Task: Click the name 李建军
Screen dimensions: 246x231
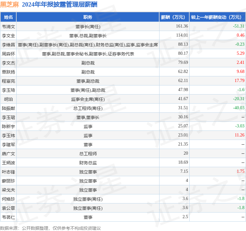Action: point(8,145)
